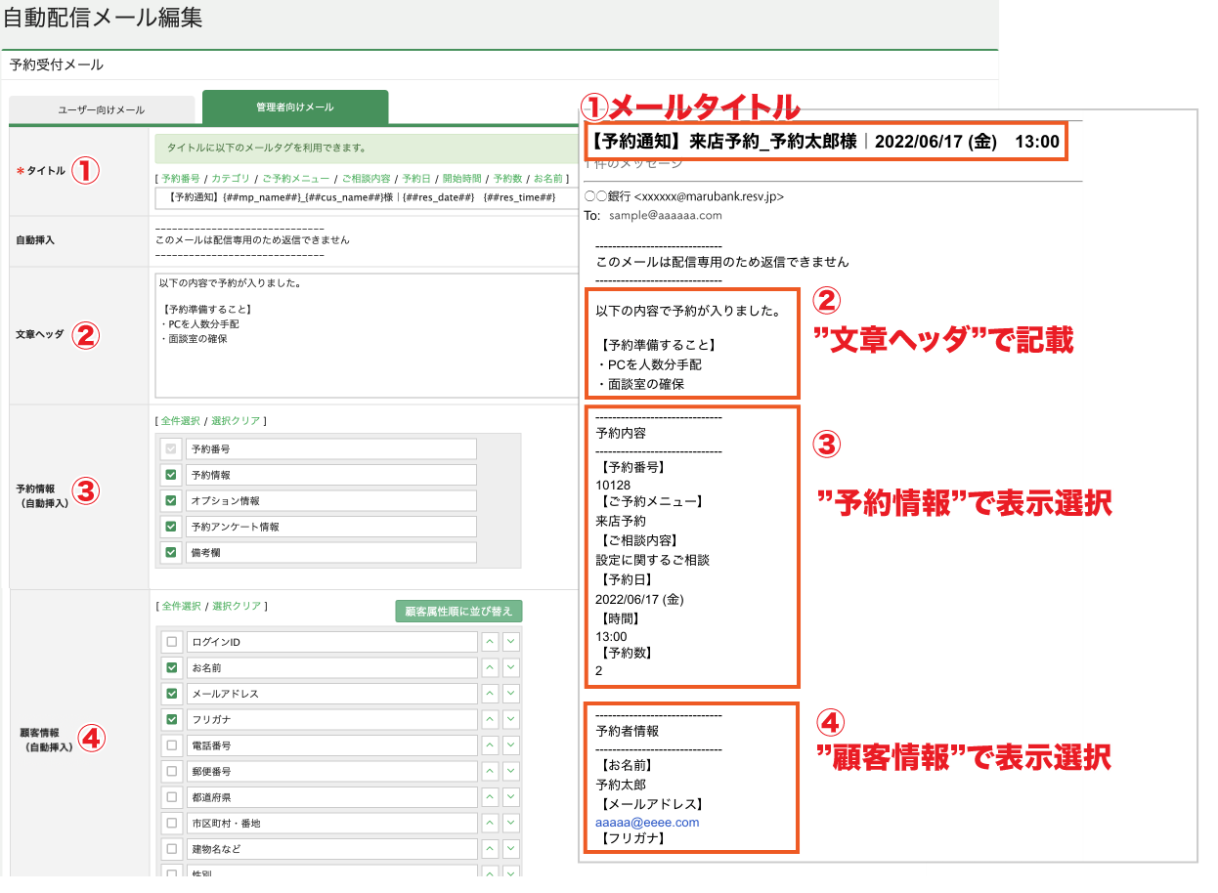Move メールアドレス down with its down-arrow icon
The image size is (1218, 893).
511,694
